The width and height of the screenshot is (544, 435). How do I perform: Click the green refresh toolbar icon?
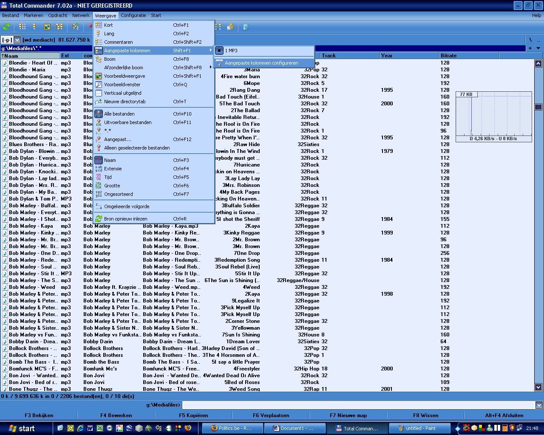(6, 27)
